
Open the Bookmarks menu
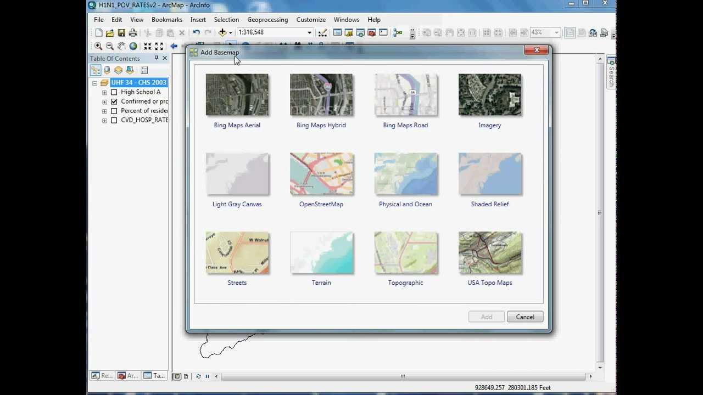tap(167, 20)
